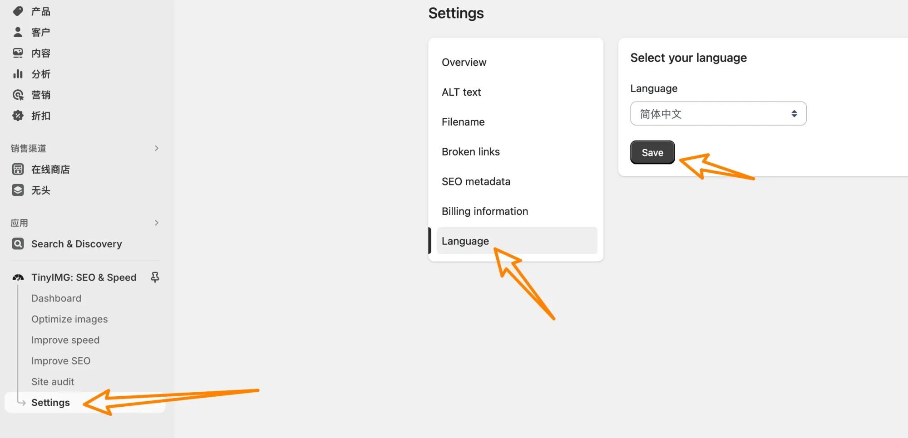Open the Analytics bar chart icon
Viewport: 908px width, 438px height.
(18, 74)
